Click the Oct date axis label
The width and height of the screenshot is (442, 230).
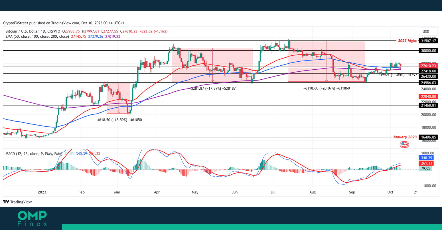390,192
